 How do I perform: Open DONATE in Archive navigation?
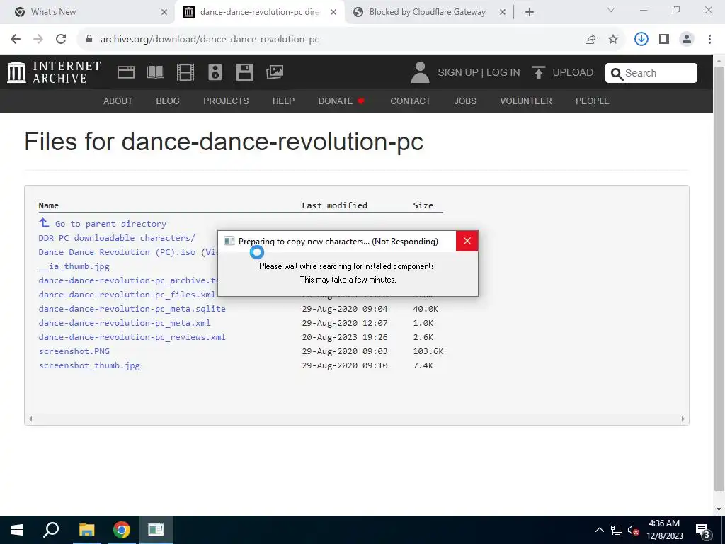[342, 101]
